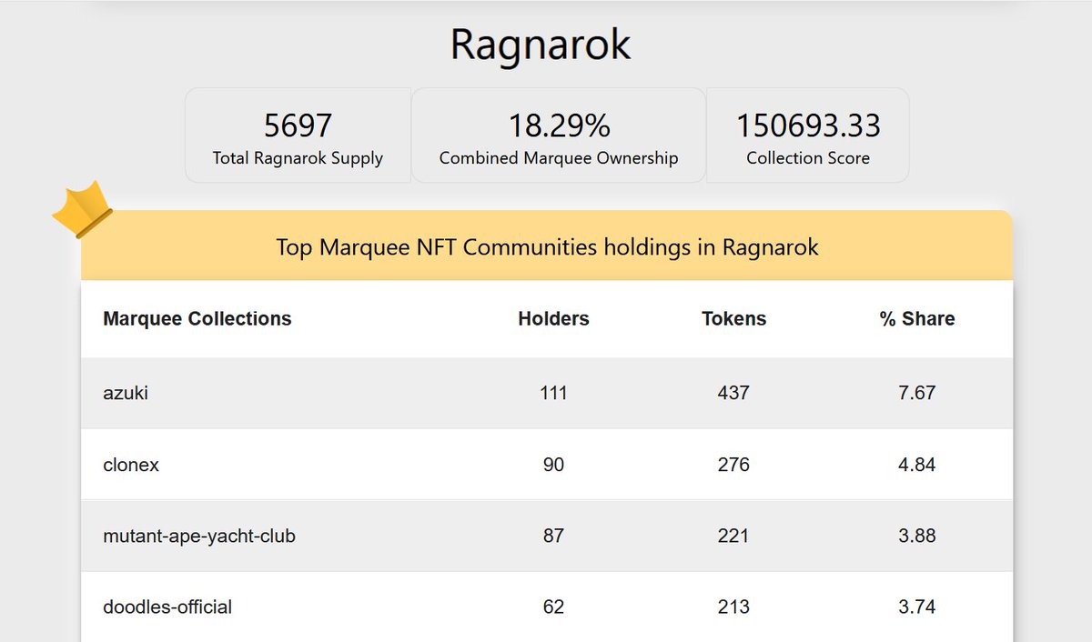Select the doodles-official collection name
The width and height of the screenshot is (1092, 642).
coord(167,607)
